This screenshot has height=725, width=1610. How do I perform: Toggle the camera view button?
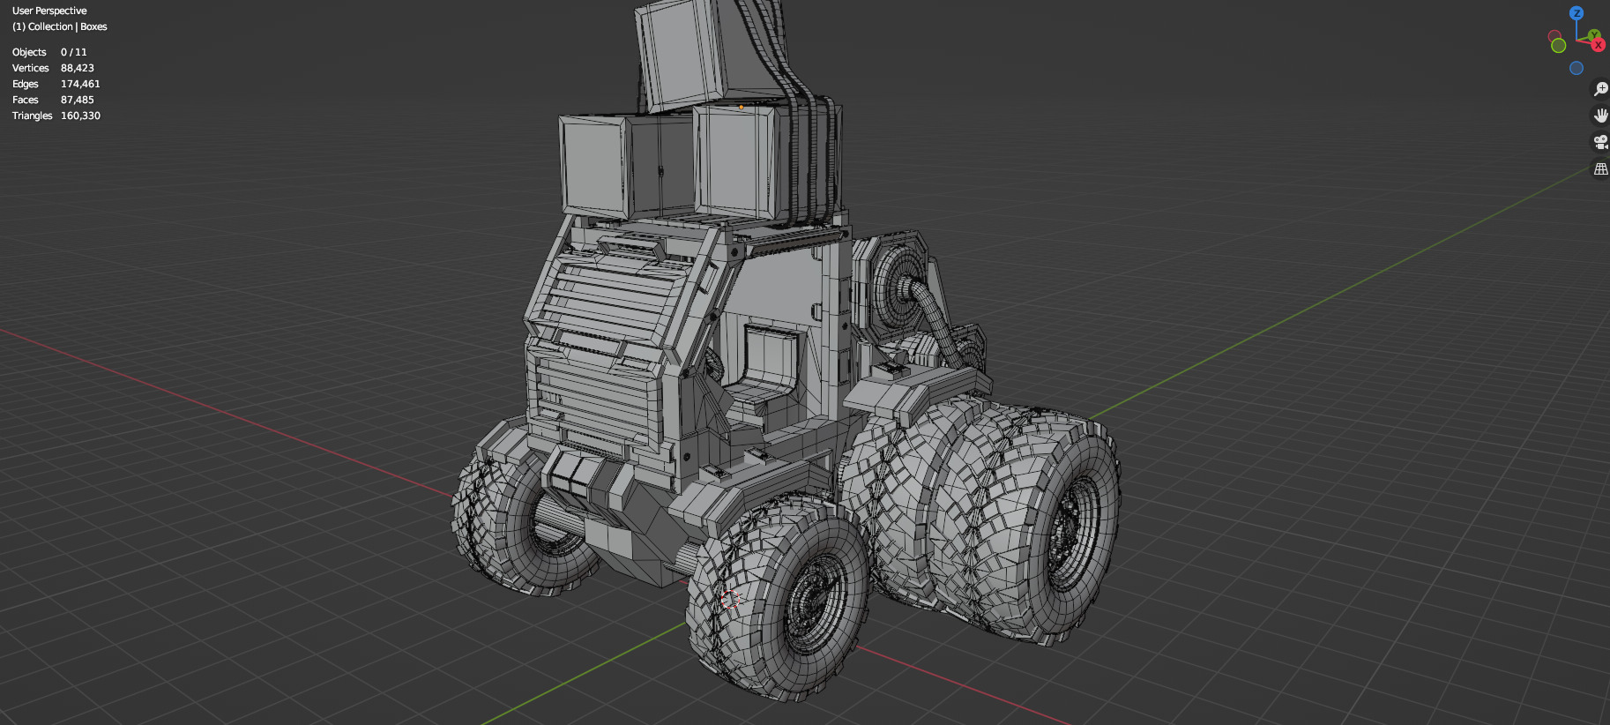click(1601, 142)
